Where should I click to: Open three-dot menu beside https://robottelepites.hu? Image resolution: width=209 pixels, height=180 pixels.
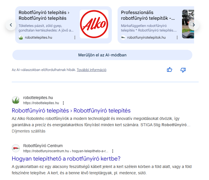click(x=63, y=103)
